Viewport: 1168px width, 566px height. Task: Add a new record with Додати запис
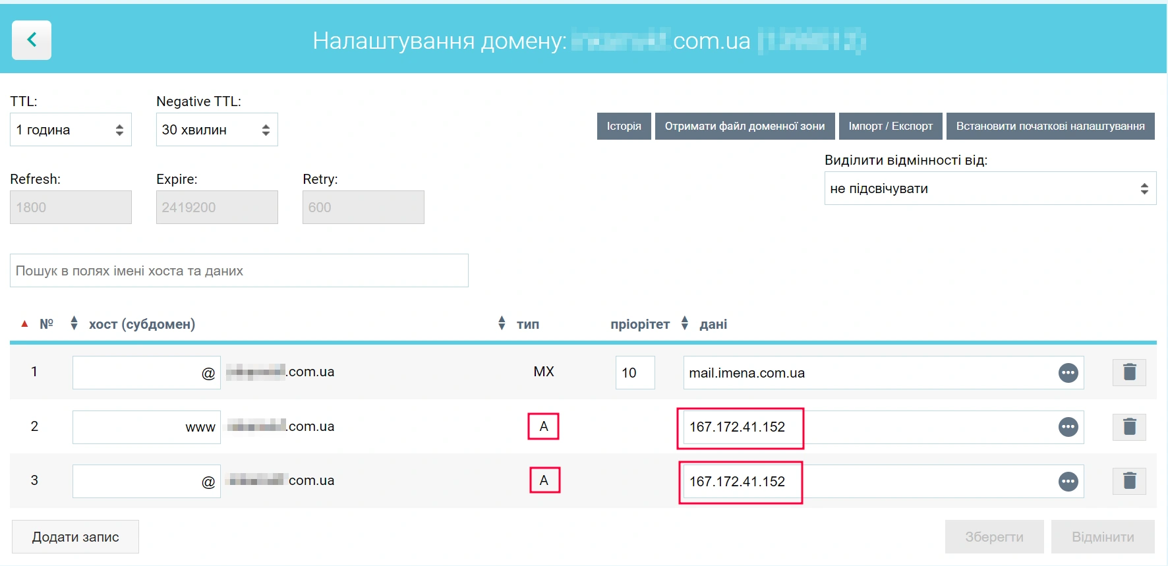[x=75, y=537]
